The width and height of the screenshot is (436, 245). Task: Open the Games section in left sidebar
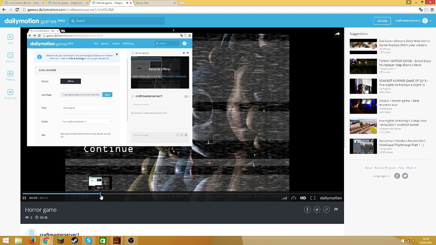coord(10,57)
